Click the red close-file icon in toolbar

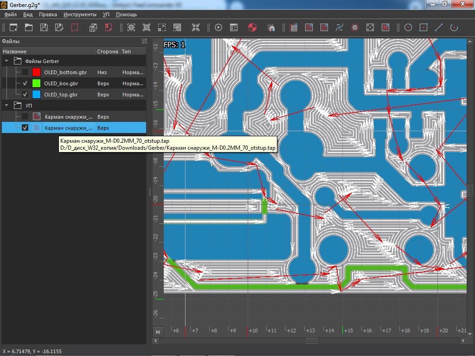click(x=75, y=27)
